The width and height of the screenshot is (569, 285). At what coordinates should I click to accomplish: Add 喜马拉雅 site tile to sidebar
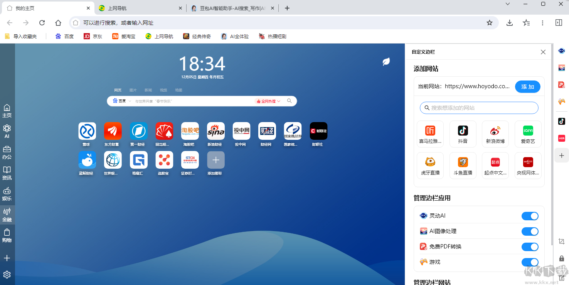430,134
